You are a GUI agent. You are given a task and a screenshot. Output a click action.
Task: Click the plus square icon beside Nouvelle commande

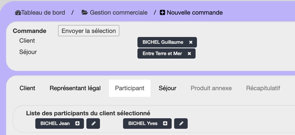coord(162,13)
